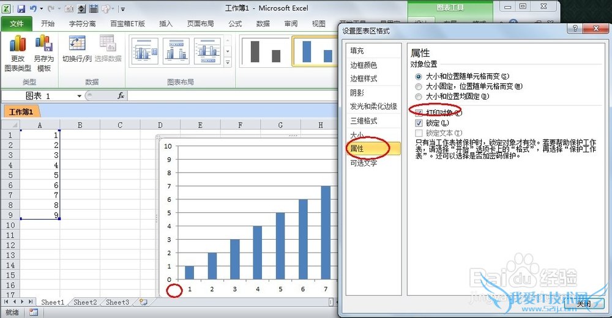This screenshot has height=318, width=612.
Task: Click row 10 header
Action: (x=10, y=225)
